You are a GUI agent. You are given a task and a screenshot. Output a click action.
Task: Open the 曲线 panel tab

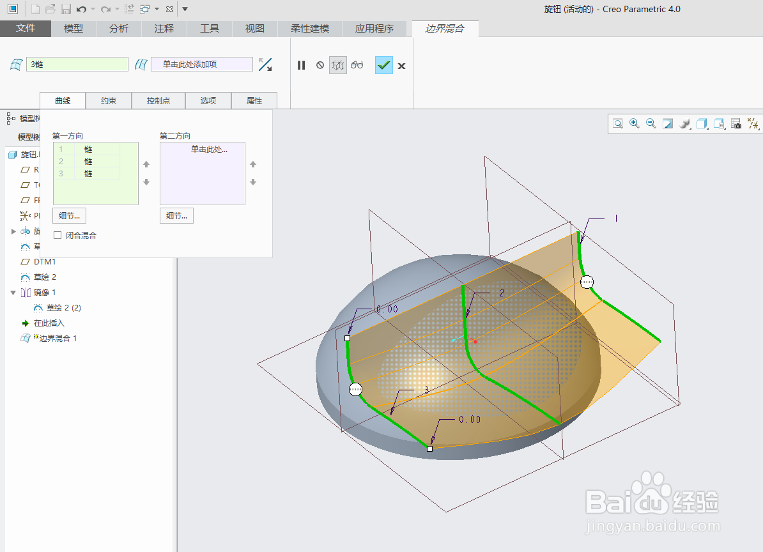coord(63,101)
